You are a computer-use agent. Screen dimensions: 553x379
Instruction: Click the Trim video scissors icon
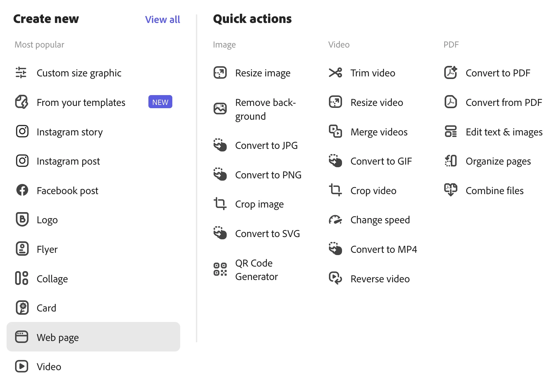tap(335, 72)
